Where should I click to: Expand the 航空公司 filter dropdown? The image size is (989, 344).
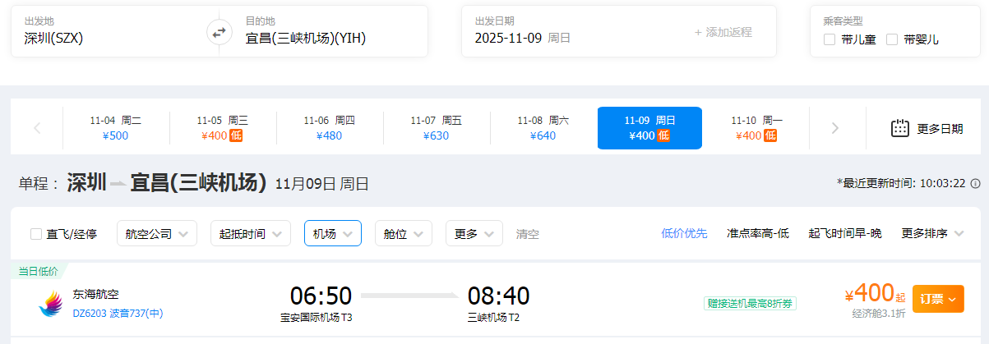coord(157,234)
